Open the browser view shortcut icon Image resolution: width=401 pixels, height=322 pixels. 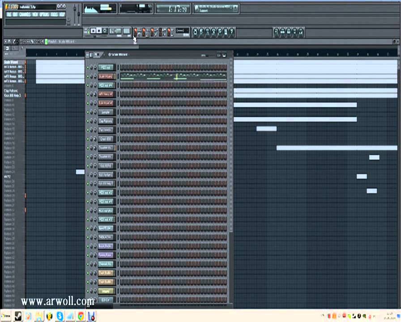[x=295, y=32]
